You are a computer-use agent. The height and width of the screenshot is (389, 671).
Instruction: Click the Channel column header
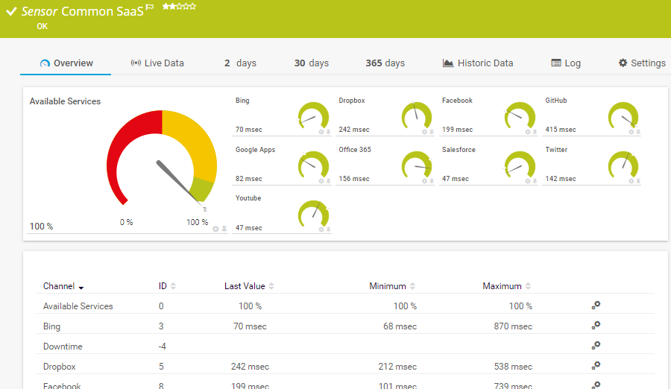pos(59,286)
